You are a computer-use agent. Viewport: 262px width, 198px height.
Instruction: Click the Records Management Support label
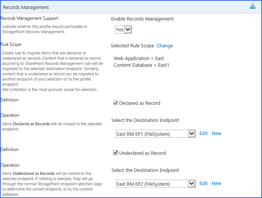[x=29, y=18]
